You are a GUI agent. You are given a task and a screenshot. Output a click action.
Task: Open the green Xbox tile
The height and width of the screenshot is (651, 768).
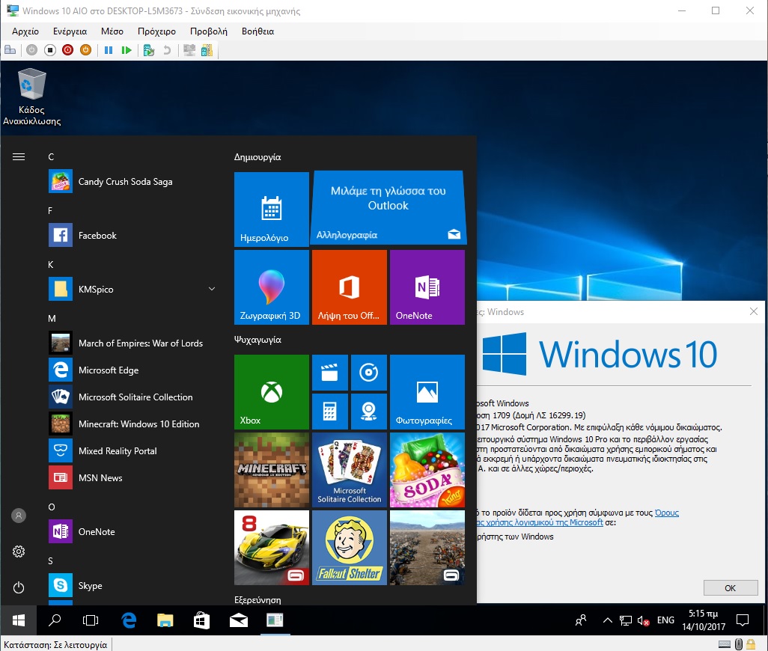click(x=272, y=392)
